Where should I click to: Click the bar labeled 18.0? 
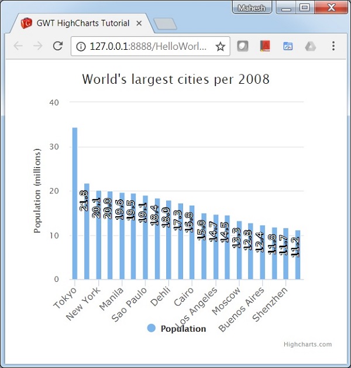[x=168, y=240]
